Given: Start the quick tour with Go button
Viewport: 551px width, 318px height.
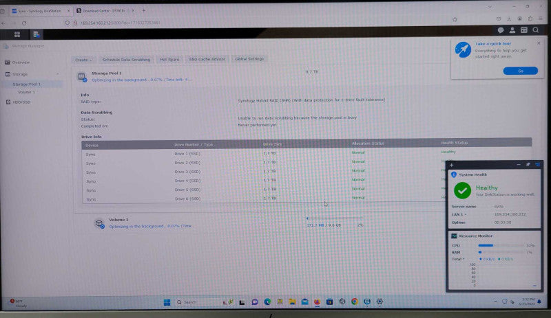Looking at the screenshot, I should (521, 71).
